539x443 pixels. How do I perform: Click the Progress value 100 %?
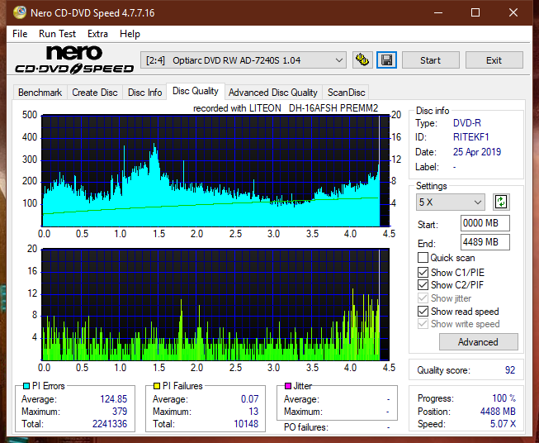[504, 398]
